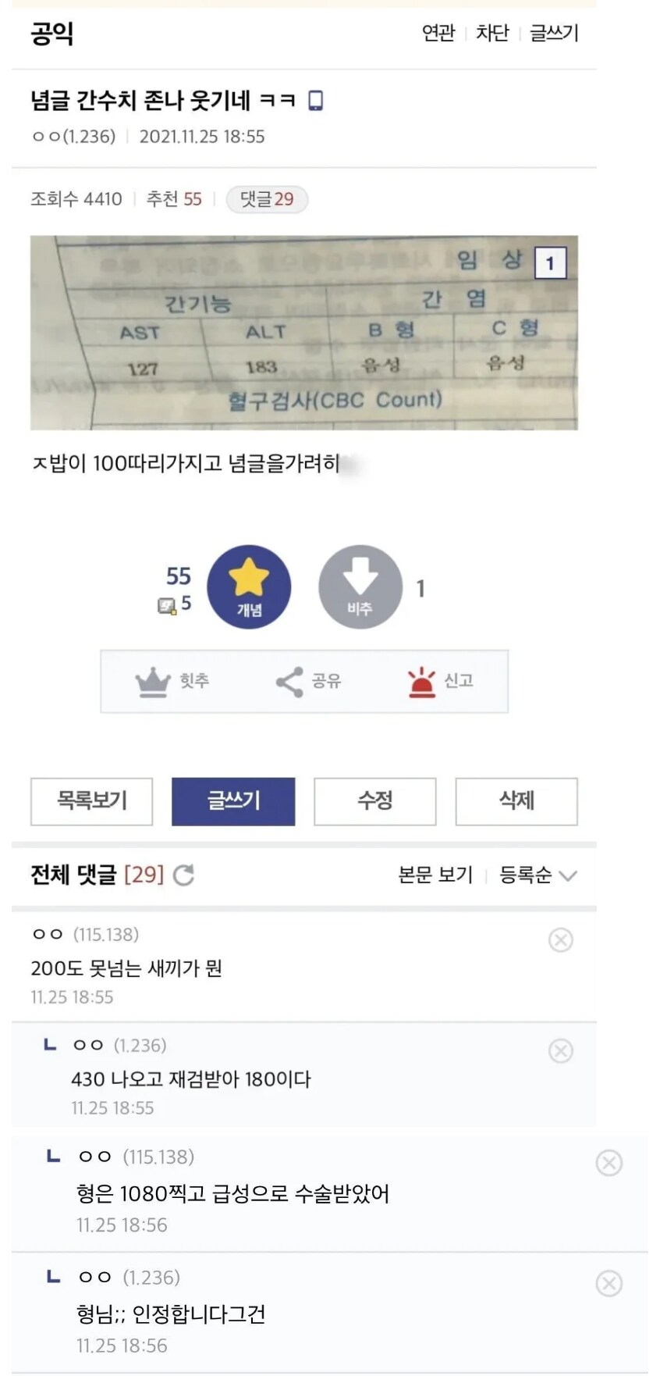
Task: Click the crown 힛추 icon
Action: click(153, 681)
